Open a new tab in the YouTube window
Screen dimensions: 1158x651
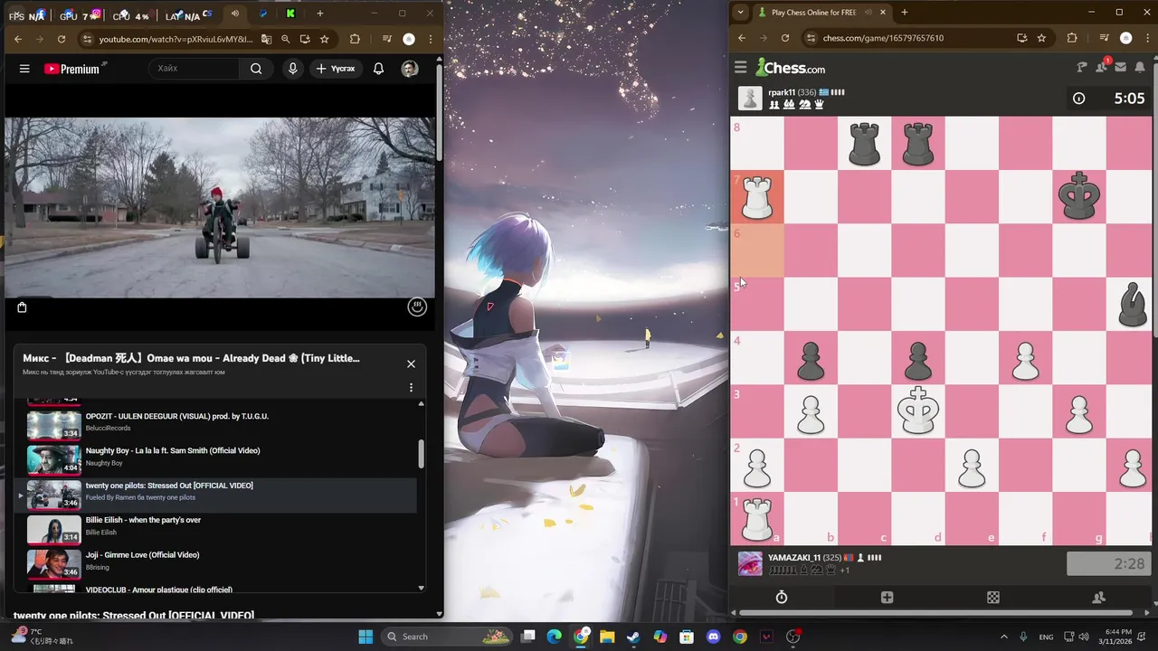[319, 14]
